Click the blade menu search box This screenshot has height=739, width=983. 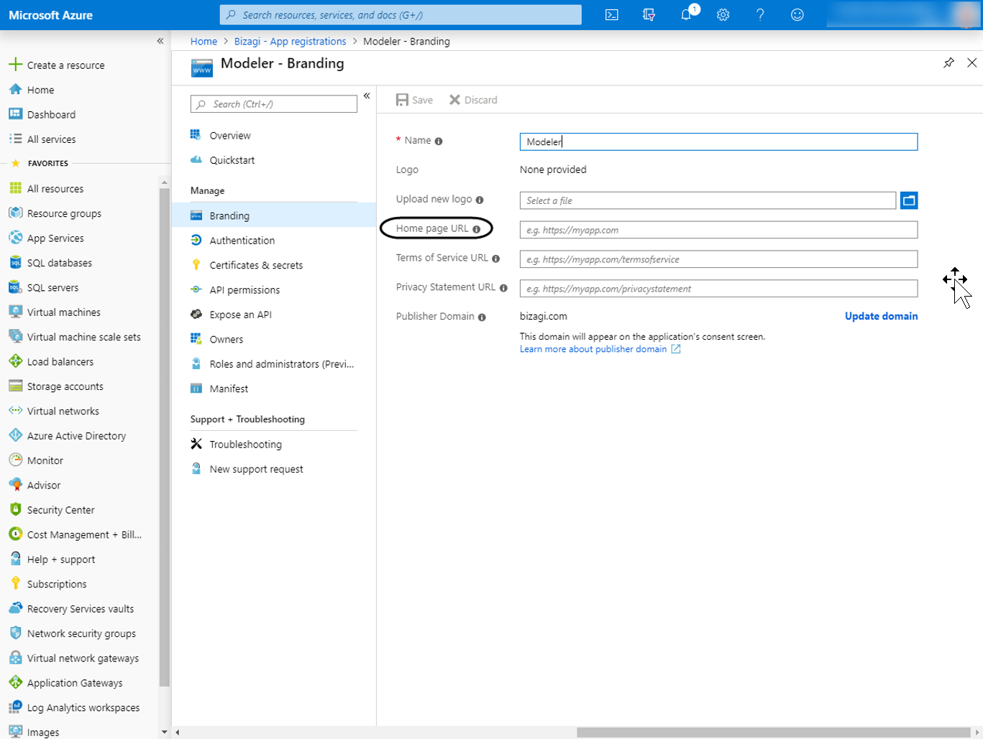[x=274, y=104]
